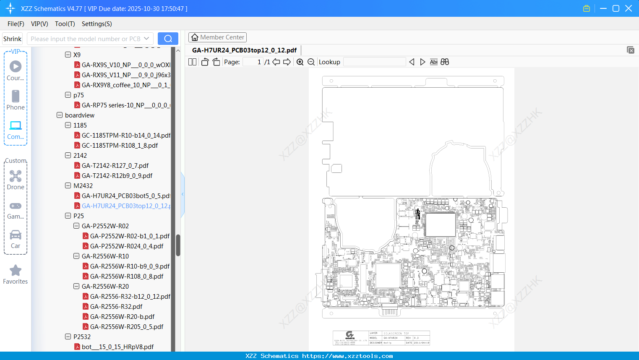Find previous lookup match triangle
Screen dimensions: 639x360
412,62
